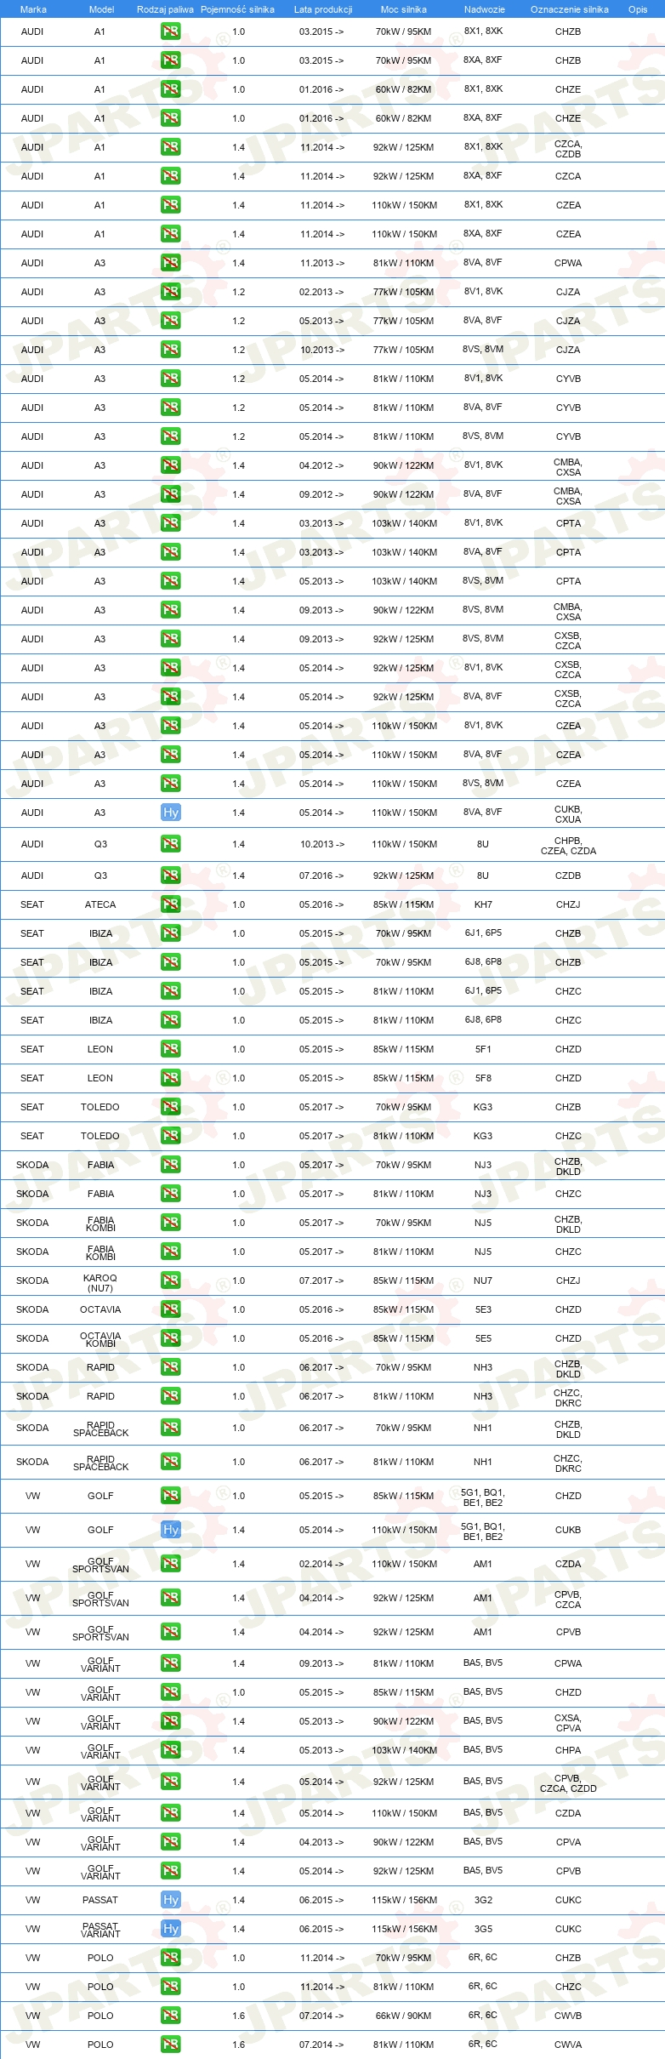
Task: Click hybrid Hy icon in VW GOLF CUKB row
Action: coord(170,1530)
